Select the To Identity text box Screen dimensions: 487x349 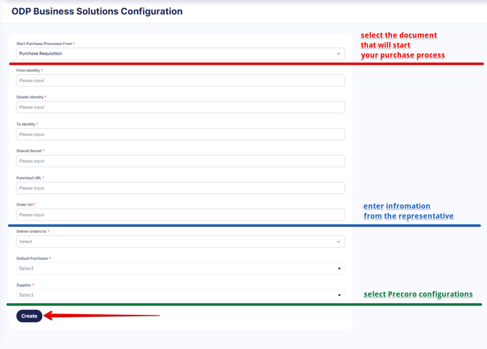point(180,135)
